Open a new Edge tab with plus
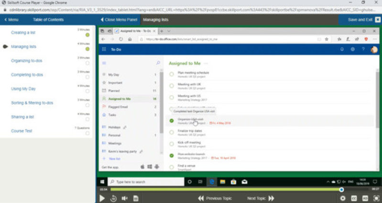382x203 pixels. pyautogui.click(x=162, y=31)
